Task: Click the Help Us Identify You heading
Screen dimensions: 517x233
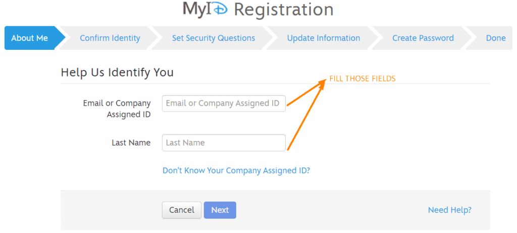Action: 117,72
